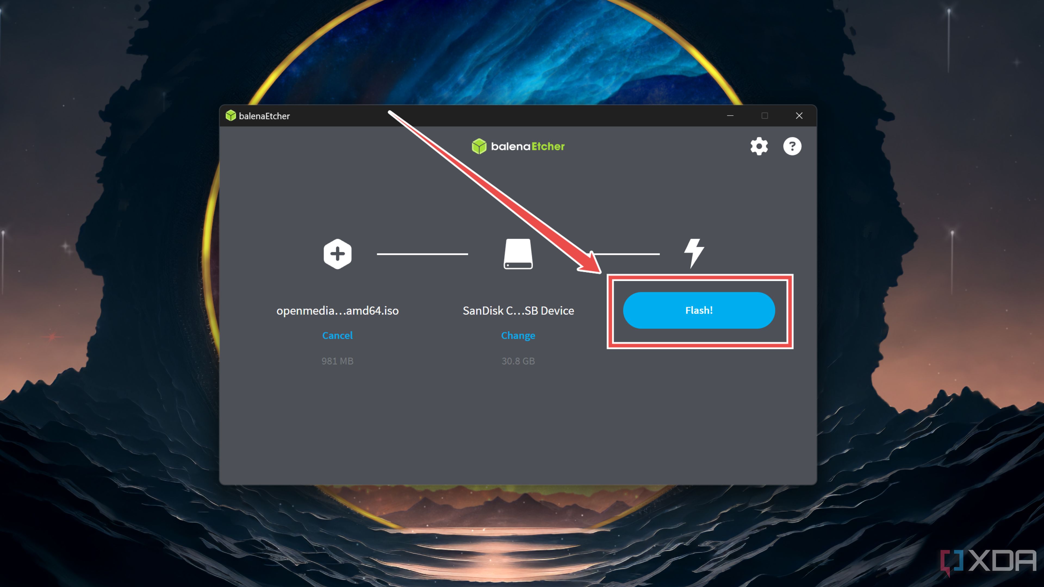Click the drive/USB device icon
The height and width of the screenshot is (587, 1044).
click(x=518, y=254)
